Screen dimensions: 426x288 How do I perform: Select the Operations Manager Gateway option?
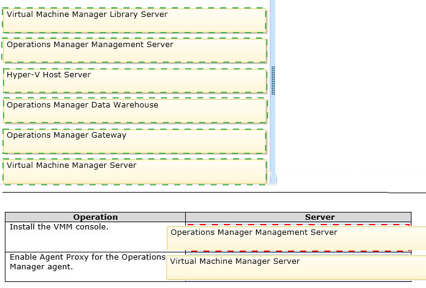(x=134, y=141)
